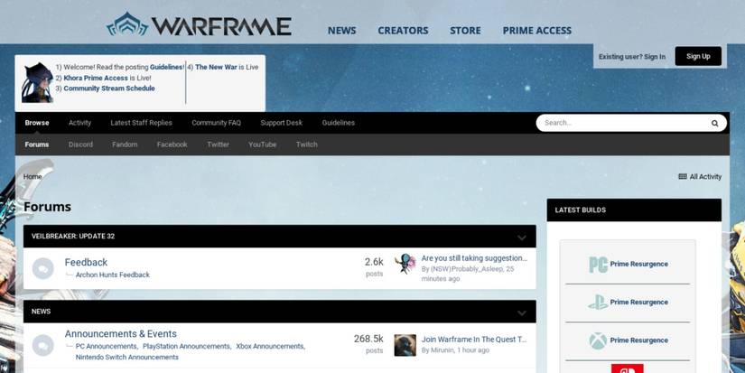The width and height of the screenshot is (745, 373).
Task: Open the Store top navigation item
Action: [x=465, y=31]
